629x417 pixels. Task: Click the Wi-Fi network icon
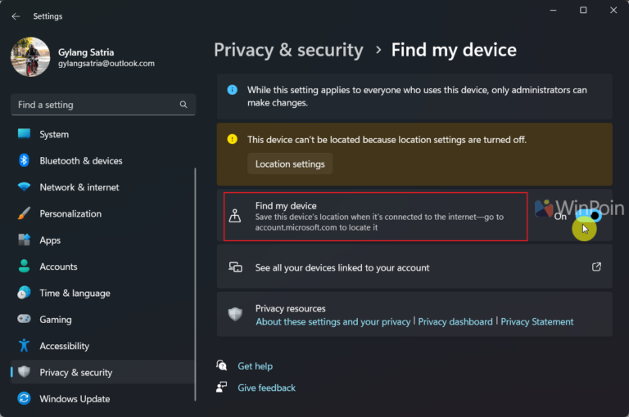click(24, 186)
